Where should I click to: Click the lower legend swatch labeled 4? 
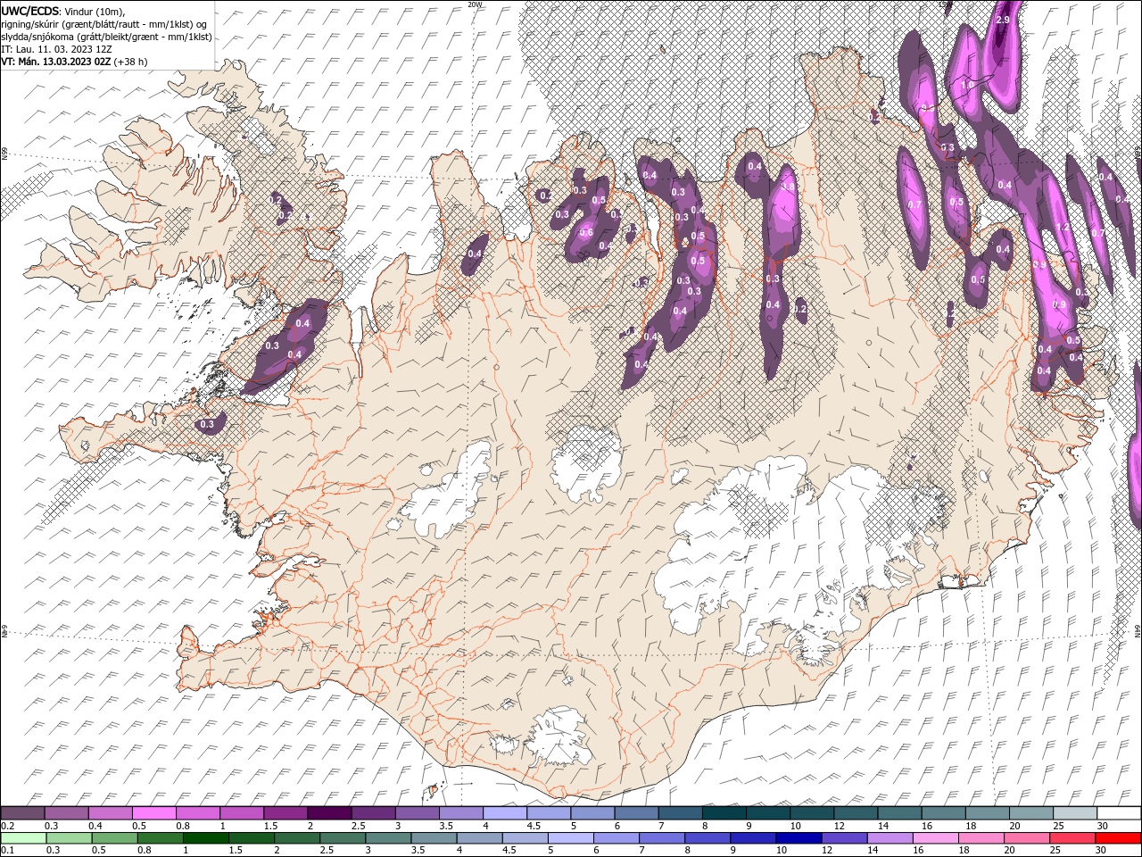pyautogui.click(x=479, y=837)
